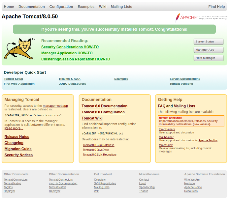This screenshot has width=231, height=199.
Task: Click Find Help in the top bar
Action: tap(216, 7)
